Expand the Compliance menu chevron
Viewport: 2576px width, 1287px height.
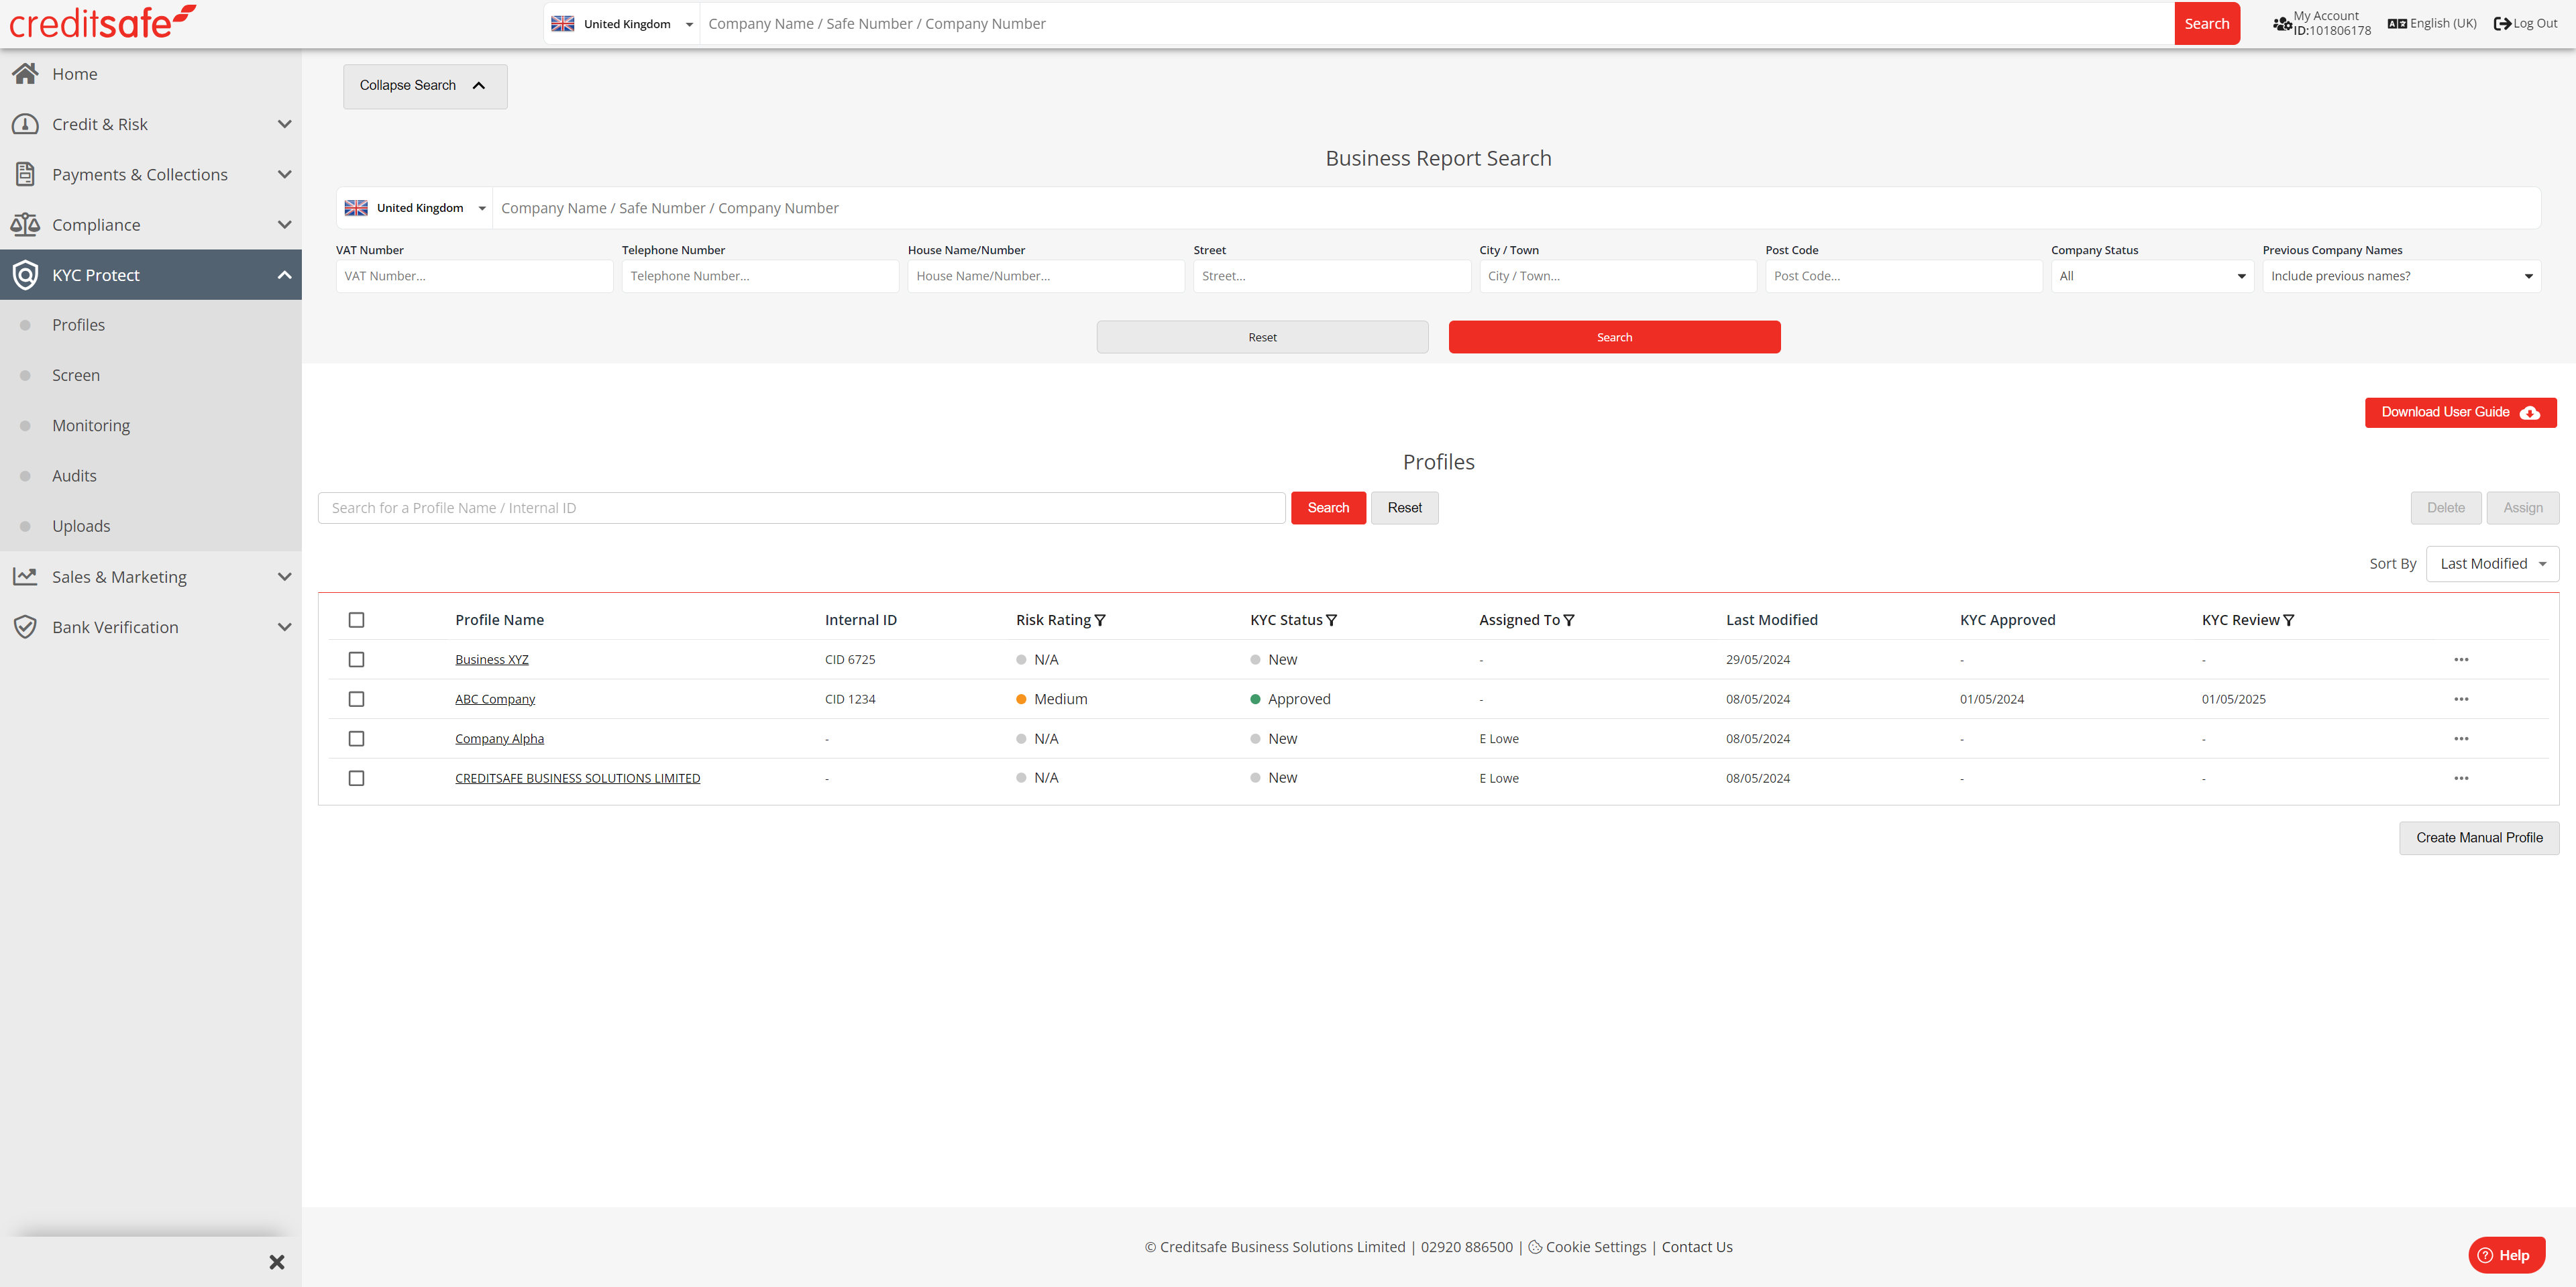tap(284, 224)
